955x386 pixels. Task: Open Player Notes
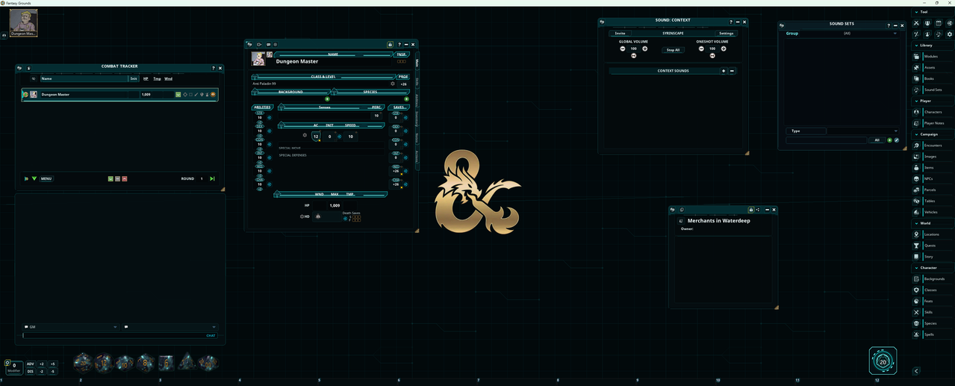tap(932, 123)
